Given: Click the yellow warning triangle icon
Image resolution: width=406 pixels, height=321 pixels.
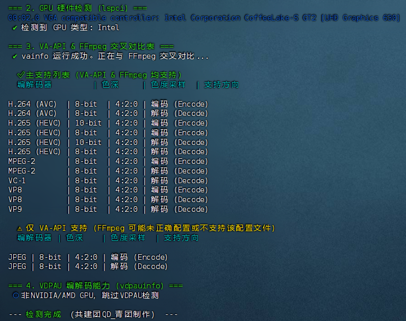Looking at the screenshot, I should (20, 229).
